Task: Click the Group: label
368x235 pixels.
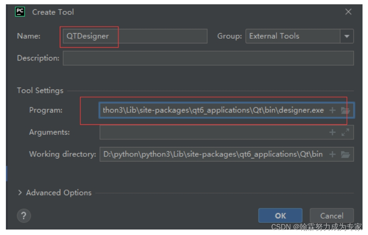Action: click(x=229, y=36)
